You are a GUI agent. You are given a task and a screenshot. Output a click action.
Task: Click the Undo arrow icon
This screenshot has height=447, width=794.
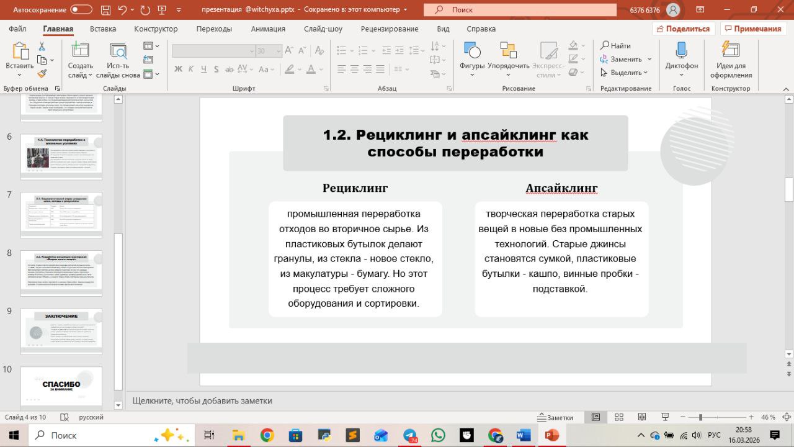122,9
